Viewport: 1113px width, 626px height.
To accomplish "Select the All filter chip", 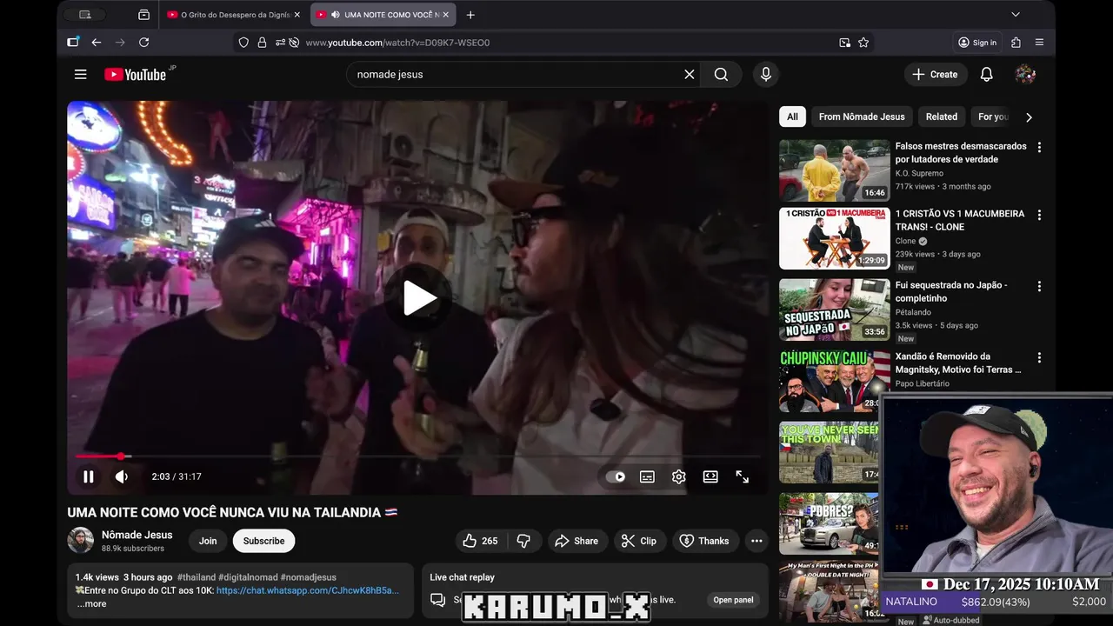I will tap(792, 117).
